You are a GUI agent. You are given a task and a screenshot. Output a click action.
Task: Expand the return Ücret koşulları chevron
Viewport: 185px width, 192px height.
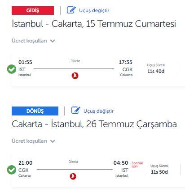pos(53,141)
